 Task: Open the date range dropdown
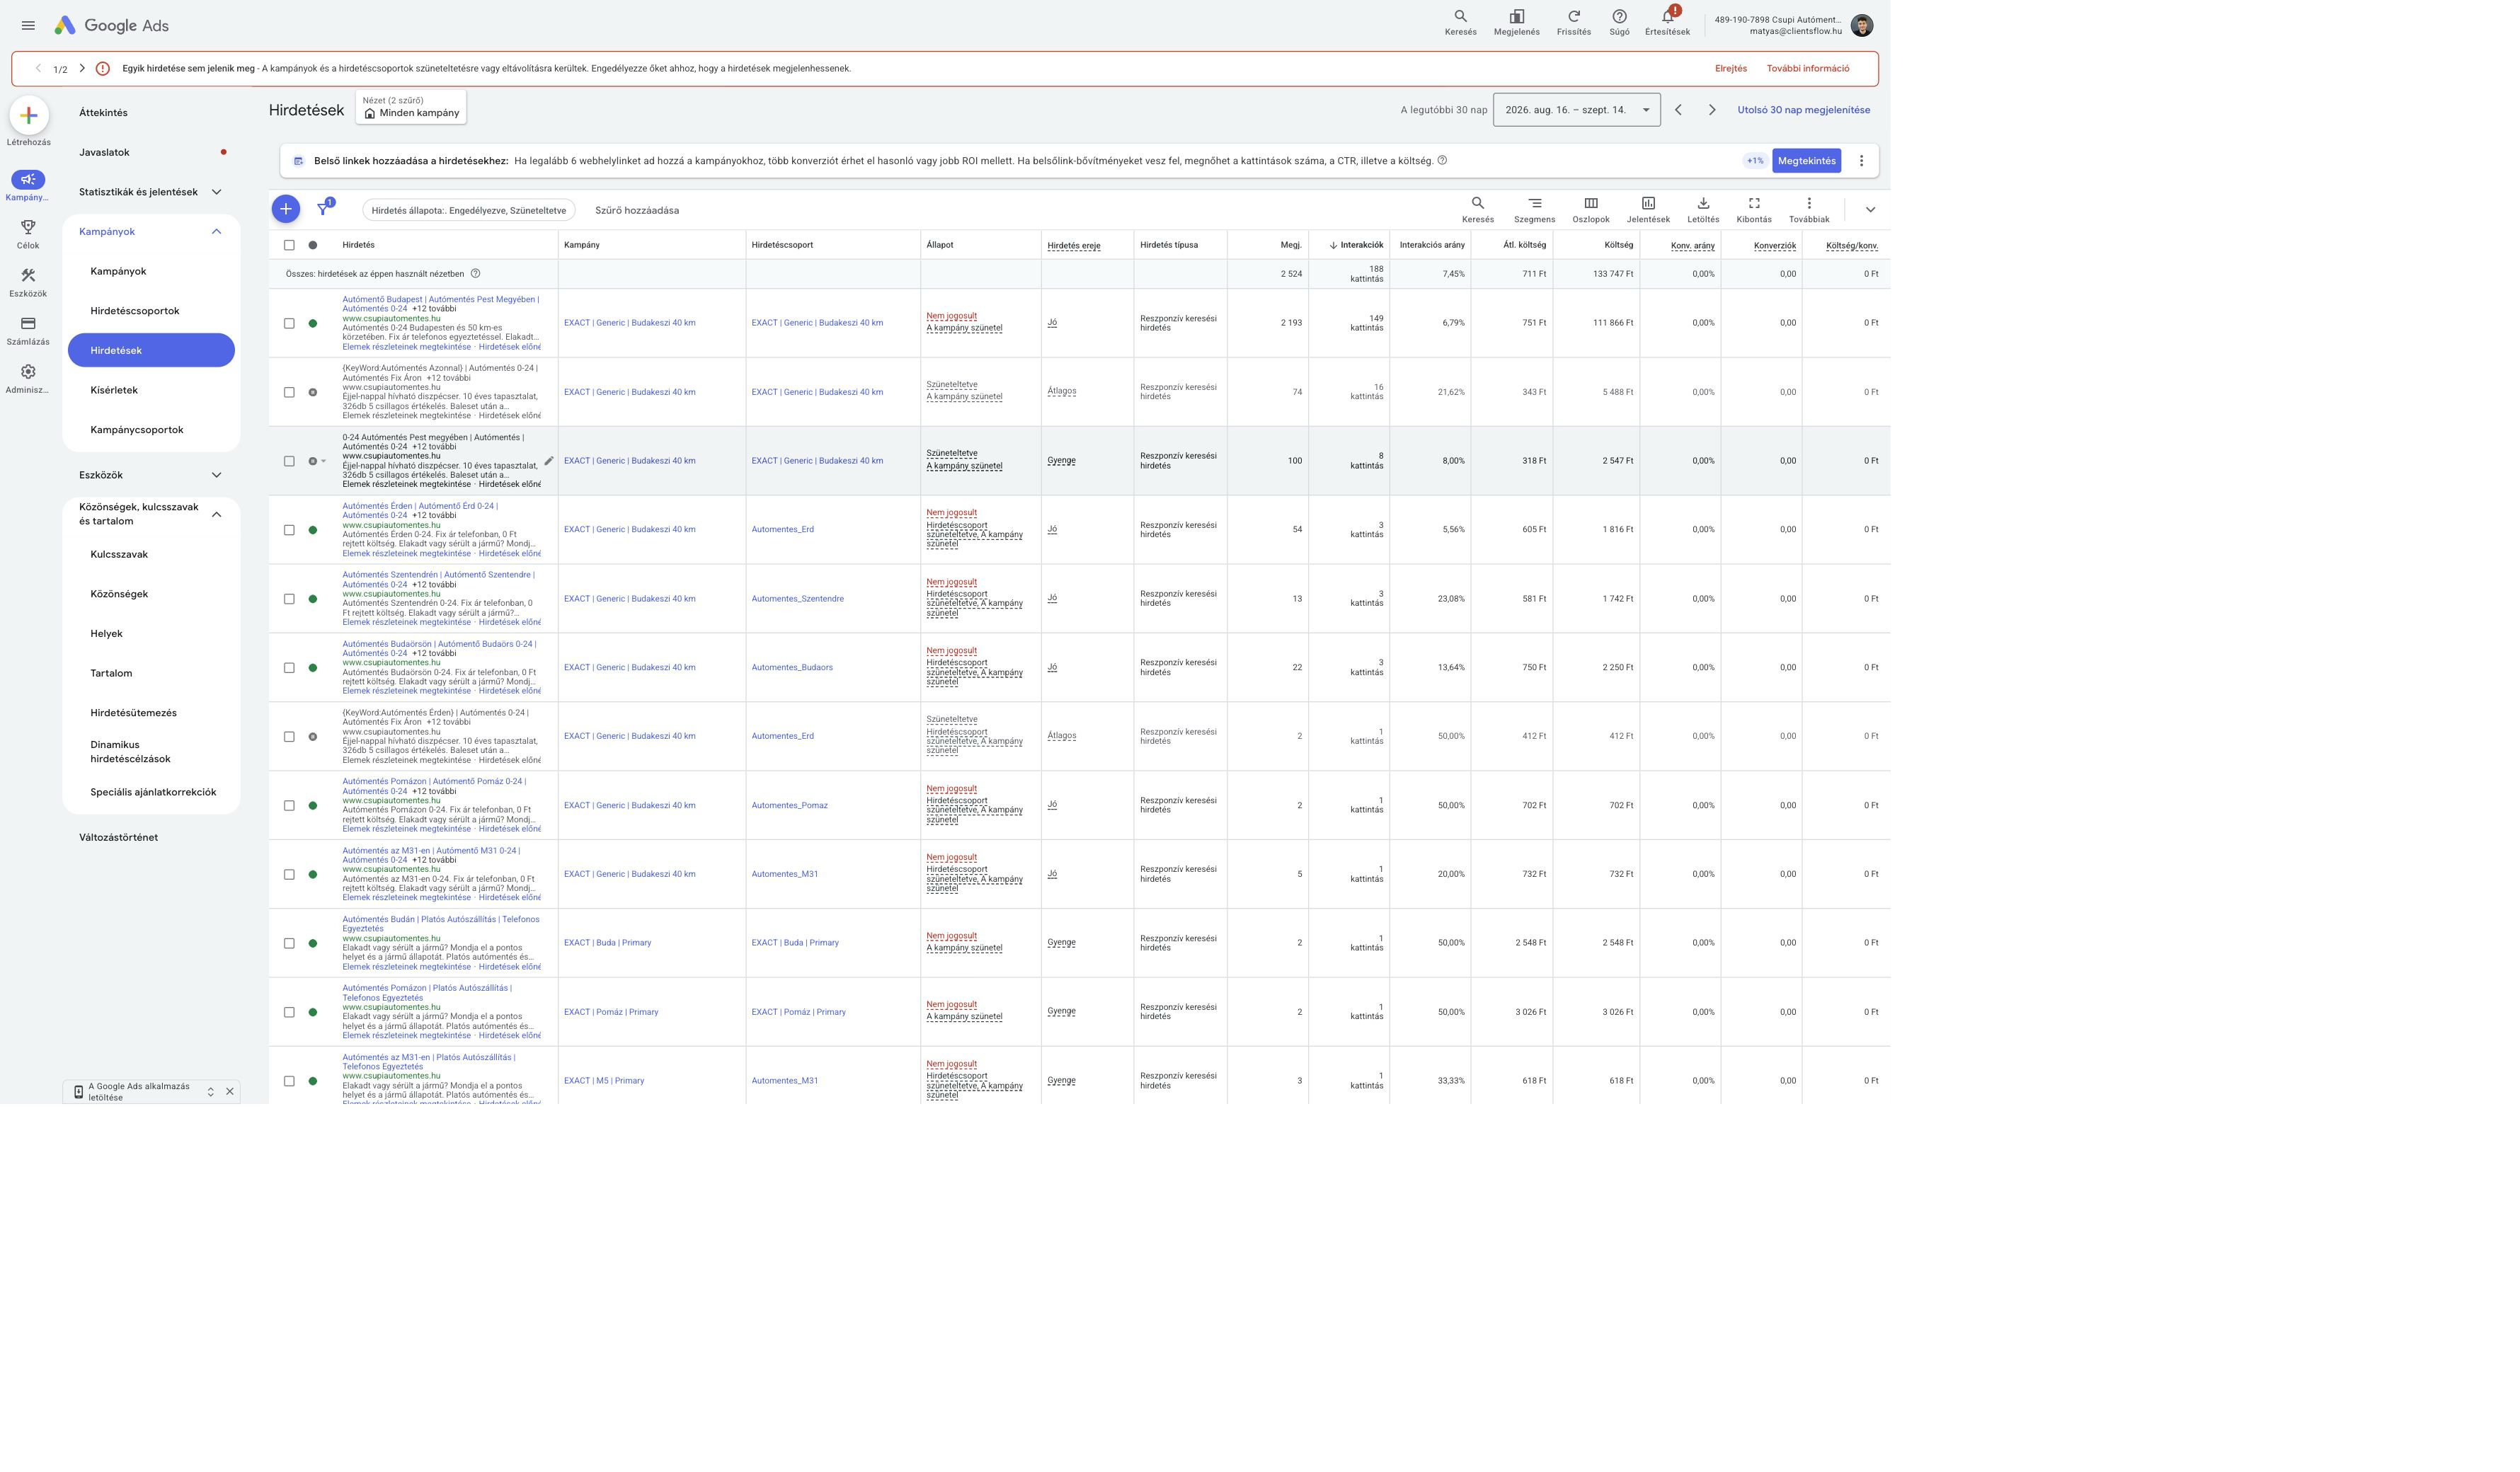pyautogui.click(x=1576, y=110)
